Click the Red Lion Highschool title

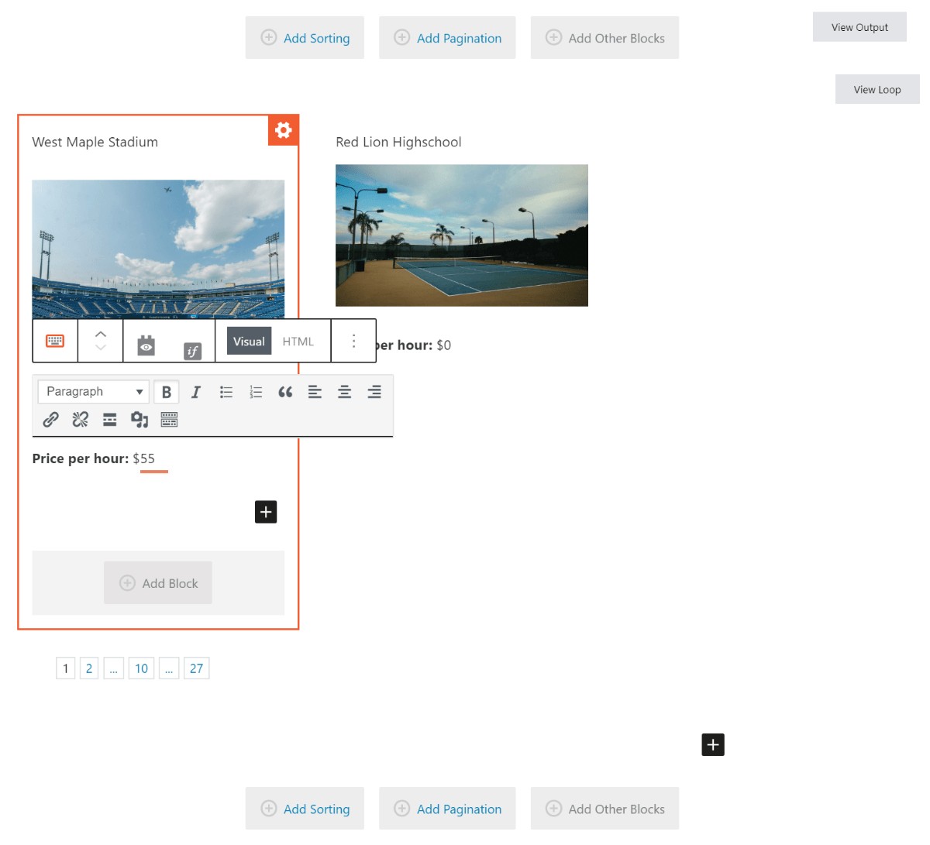click(x=398, y=143)
